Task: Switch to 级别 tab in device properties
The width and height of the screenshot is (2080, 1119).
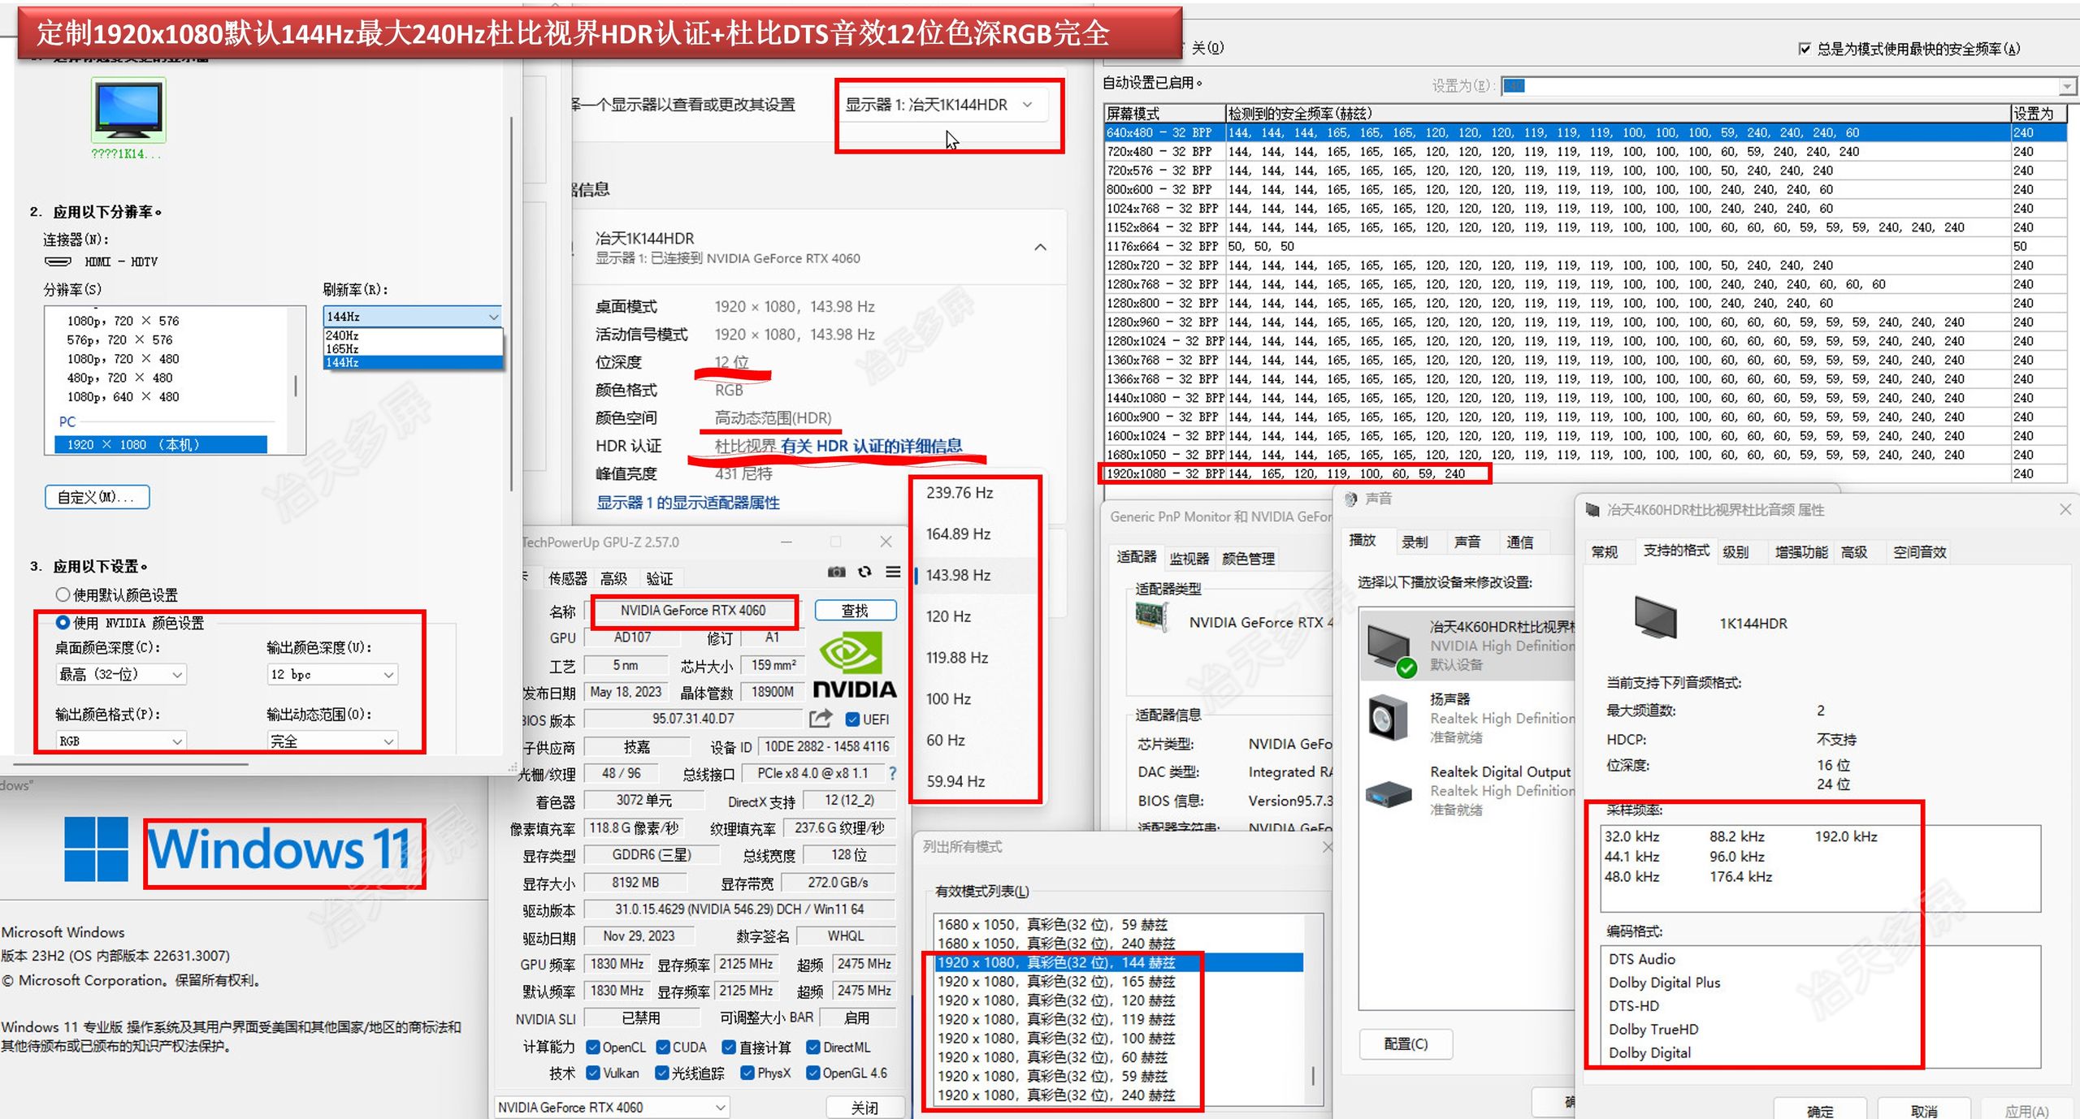Action: (1735, 551)
